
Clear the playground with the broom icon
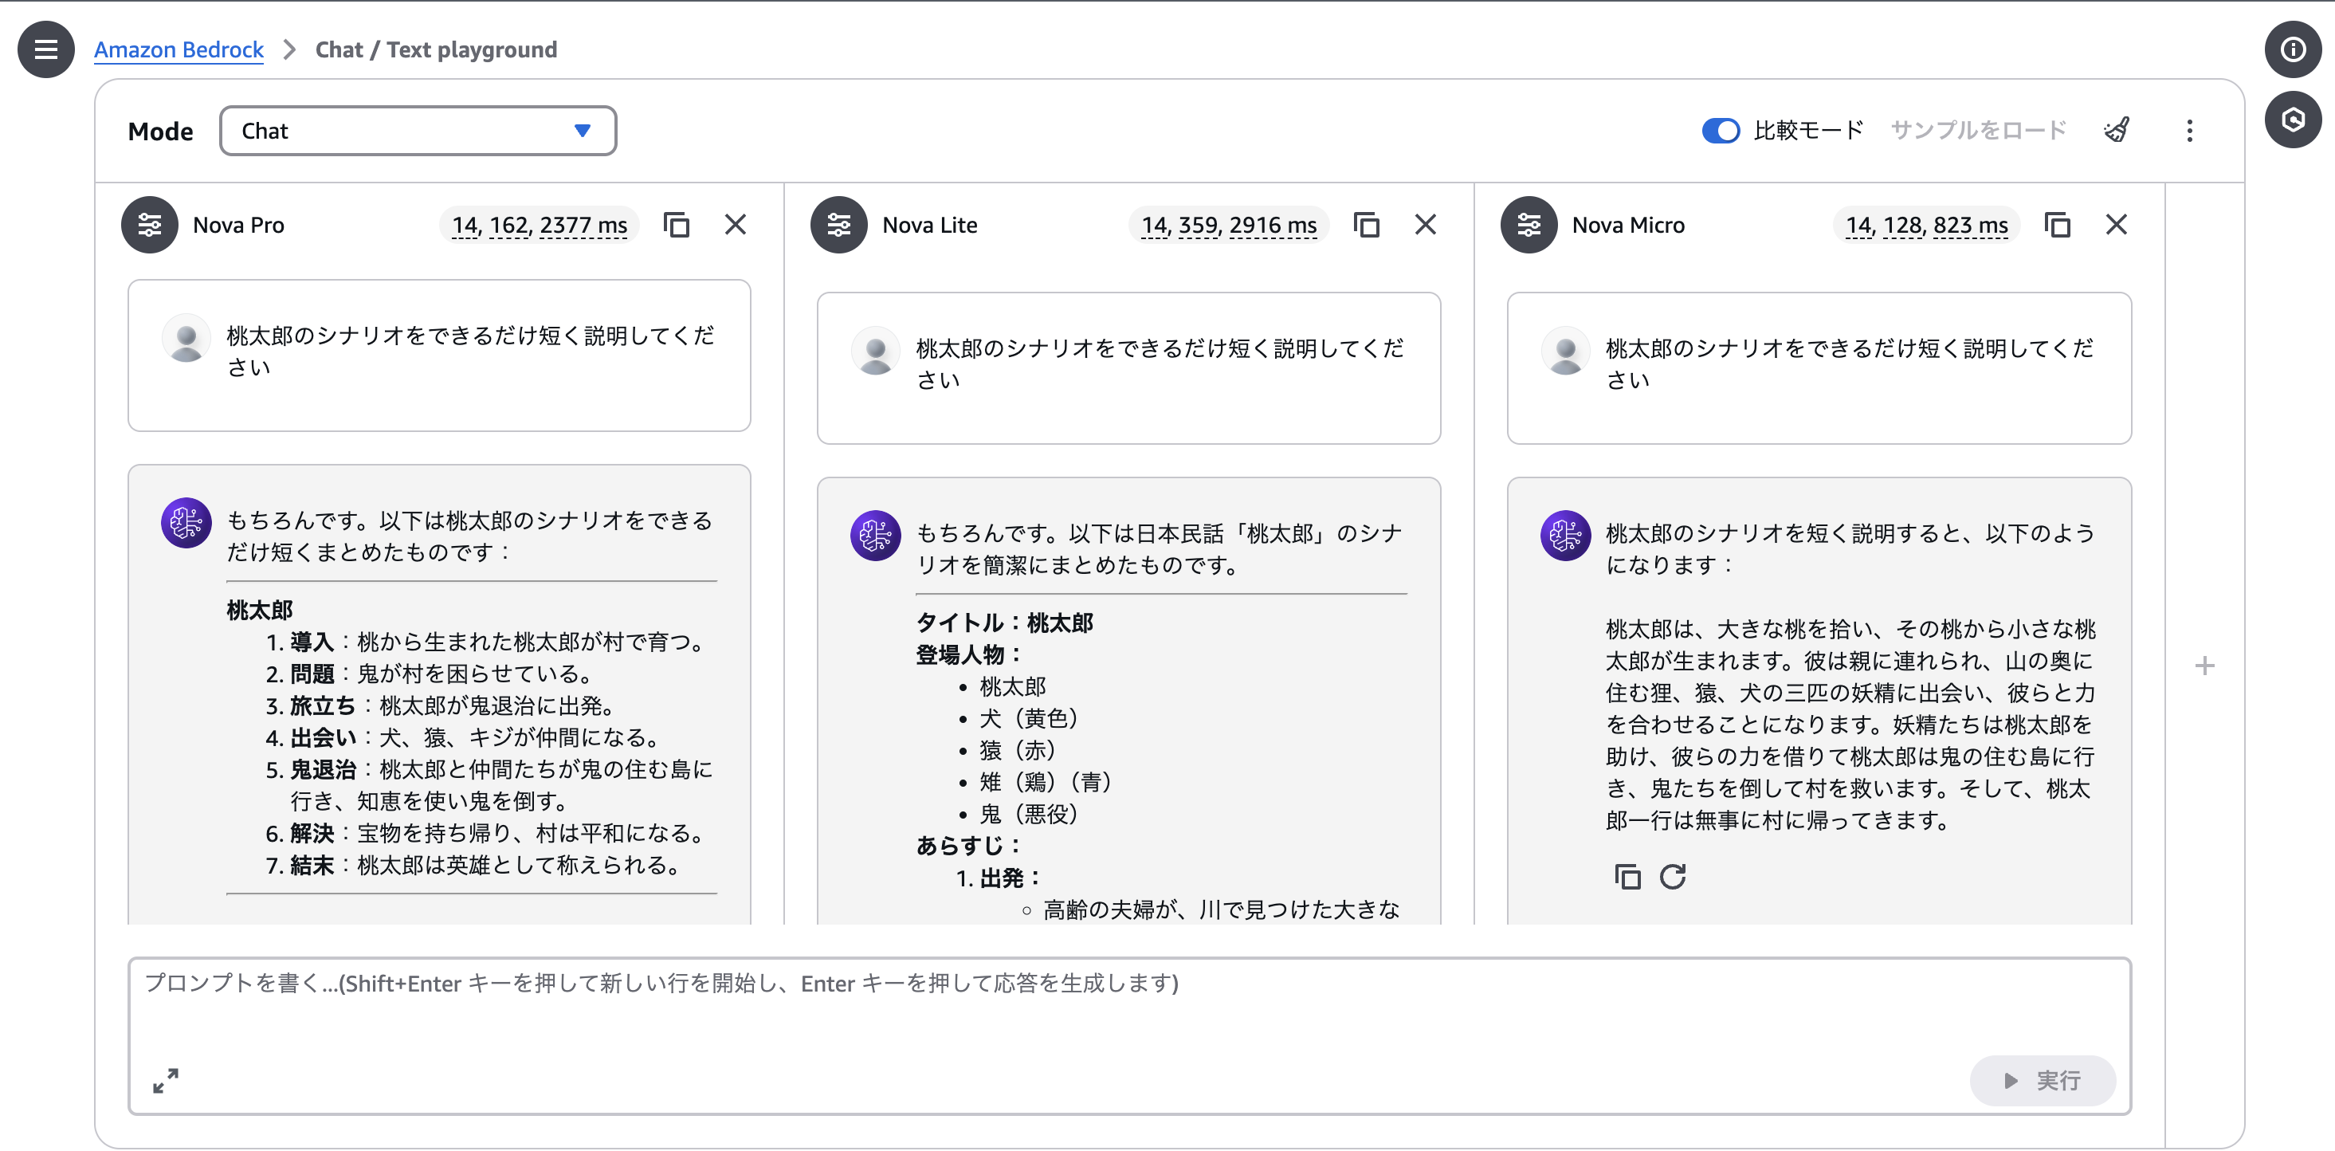point(2116,130)
